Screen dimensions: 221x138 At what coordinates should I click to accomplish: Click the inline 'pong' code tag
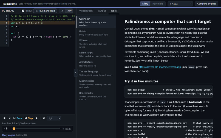[191, 67]
